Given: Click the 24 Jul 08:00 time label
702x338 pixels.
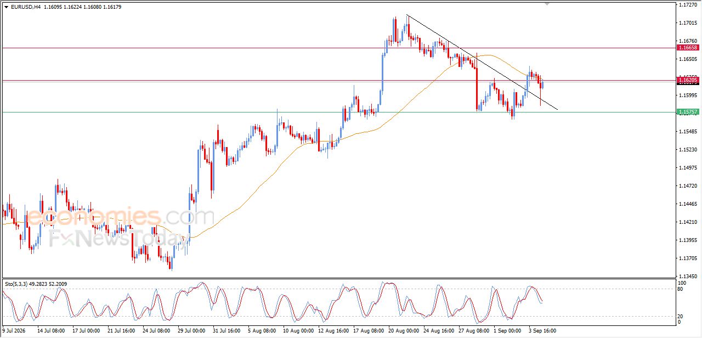Looking at the screenshot, I should (x=157, y=331).
